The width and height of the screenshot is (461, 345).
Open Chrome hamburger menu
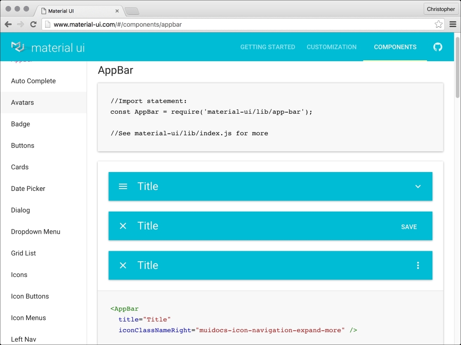point(453,24)
